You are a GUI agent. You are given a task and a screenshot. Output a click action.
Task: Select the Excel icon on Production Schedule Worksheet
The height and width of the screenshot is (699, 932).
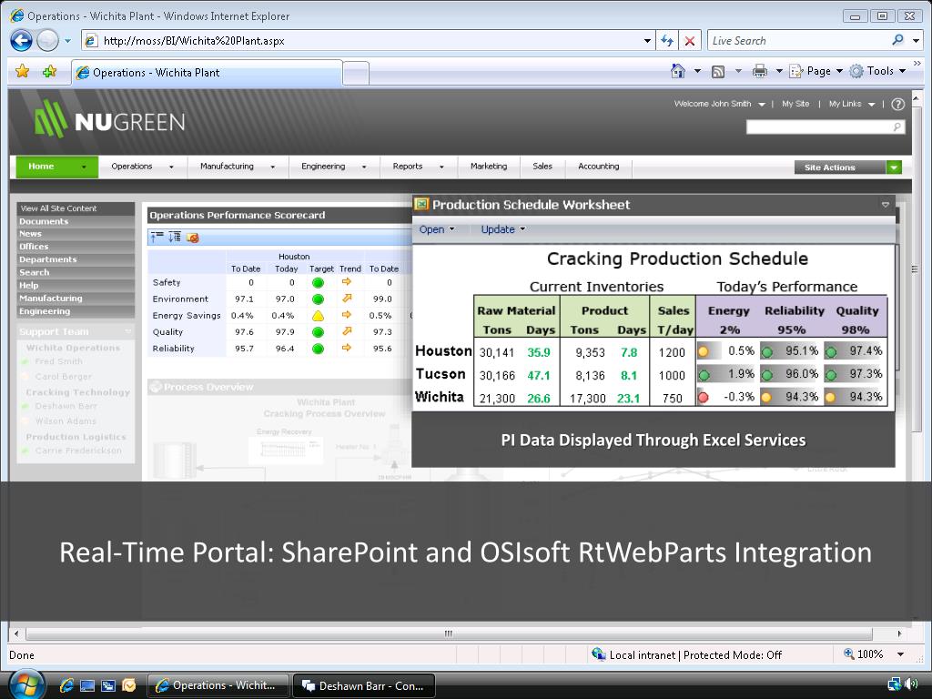[x=421, y=205]
